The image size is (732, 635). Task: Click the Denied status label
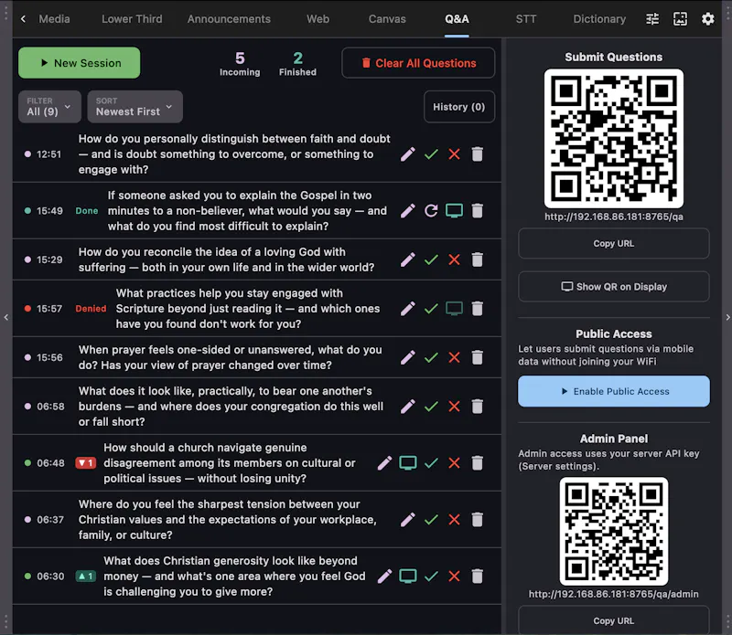click(91, 309)
